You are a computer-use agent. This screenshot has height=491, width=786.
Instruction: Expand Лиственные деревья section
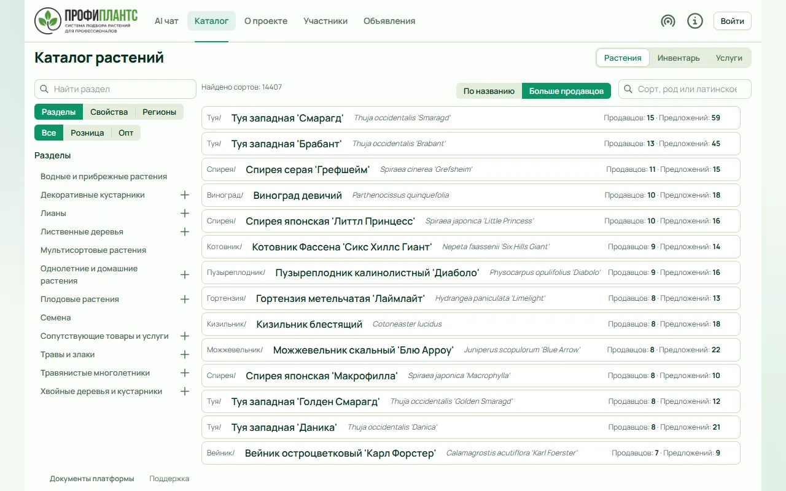coord(185,231)
